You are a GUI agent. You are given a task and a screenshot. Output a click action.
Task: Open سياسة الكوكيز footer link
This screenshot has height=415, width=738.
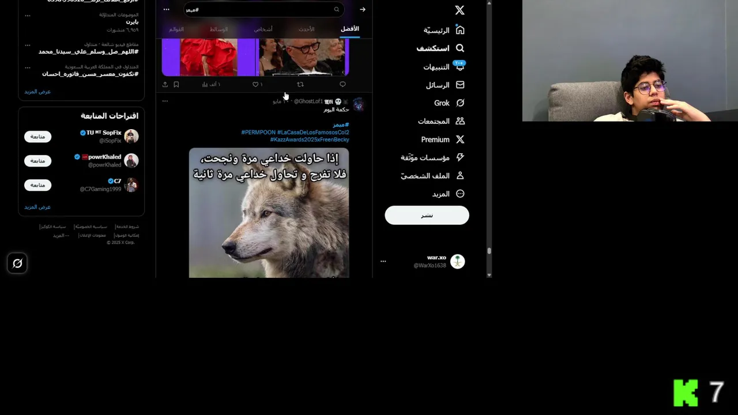click(52, 227)
